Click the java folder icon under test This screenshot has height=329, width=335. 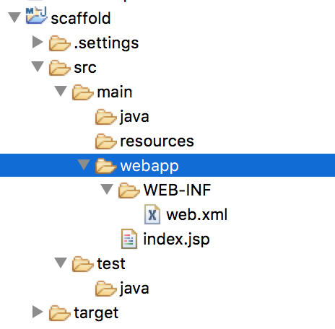tap(106, 289)
